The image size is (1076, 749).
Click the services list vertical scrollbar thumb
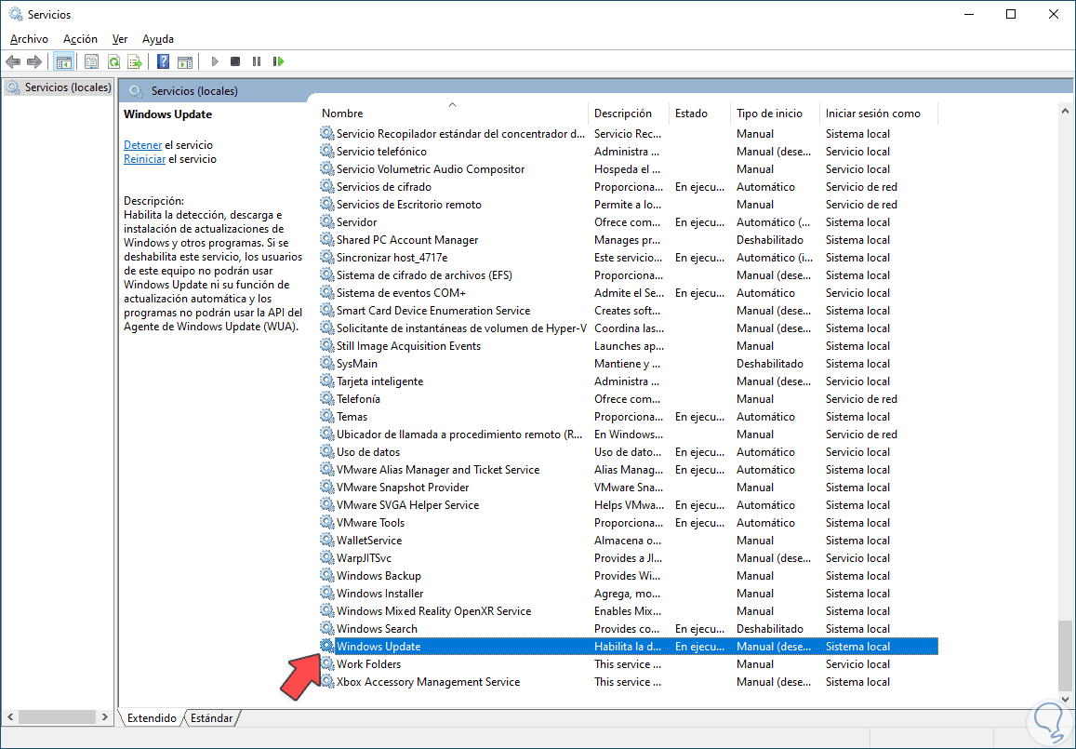pos(1065,655)
